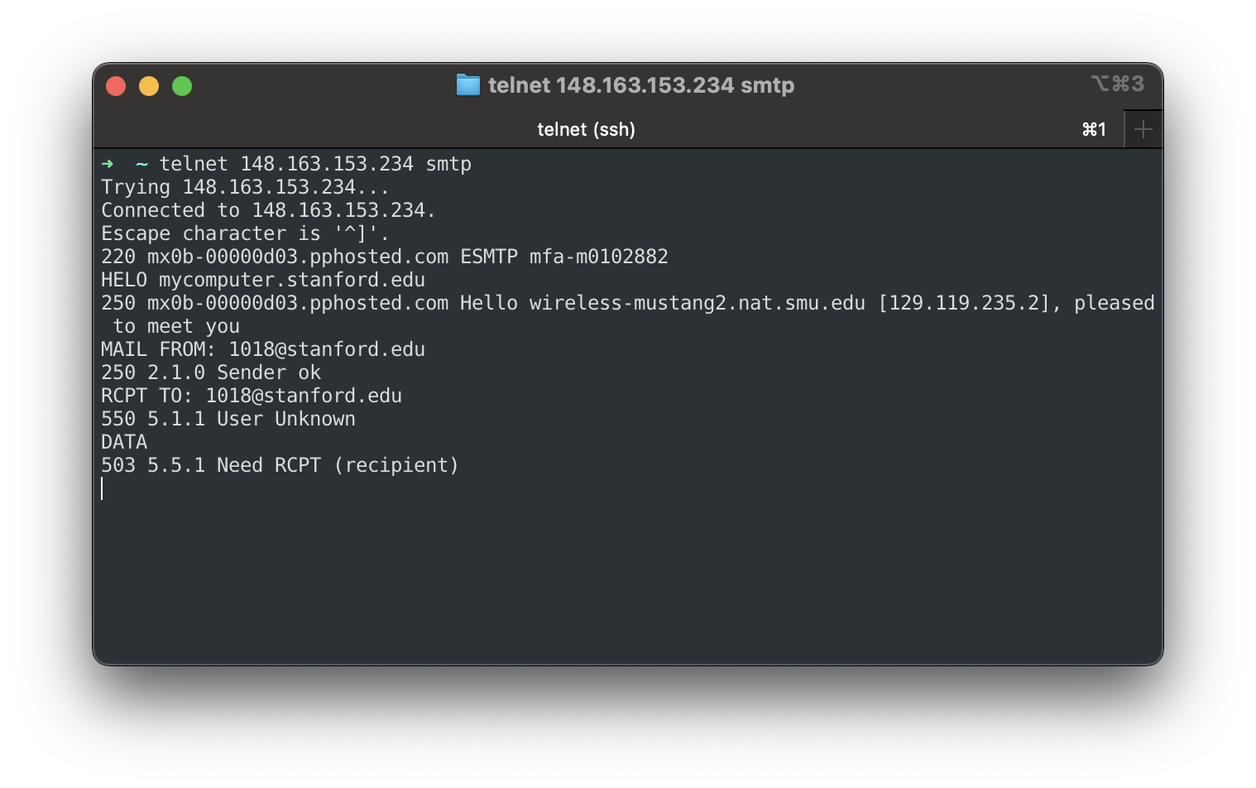Click the HELO mycomputer.stanford.edu command line
The width and height of the screenshot is (1256, 788).
coord(263,280)
